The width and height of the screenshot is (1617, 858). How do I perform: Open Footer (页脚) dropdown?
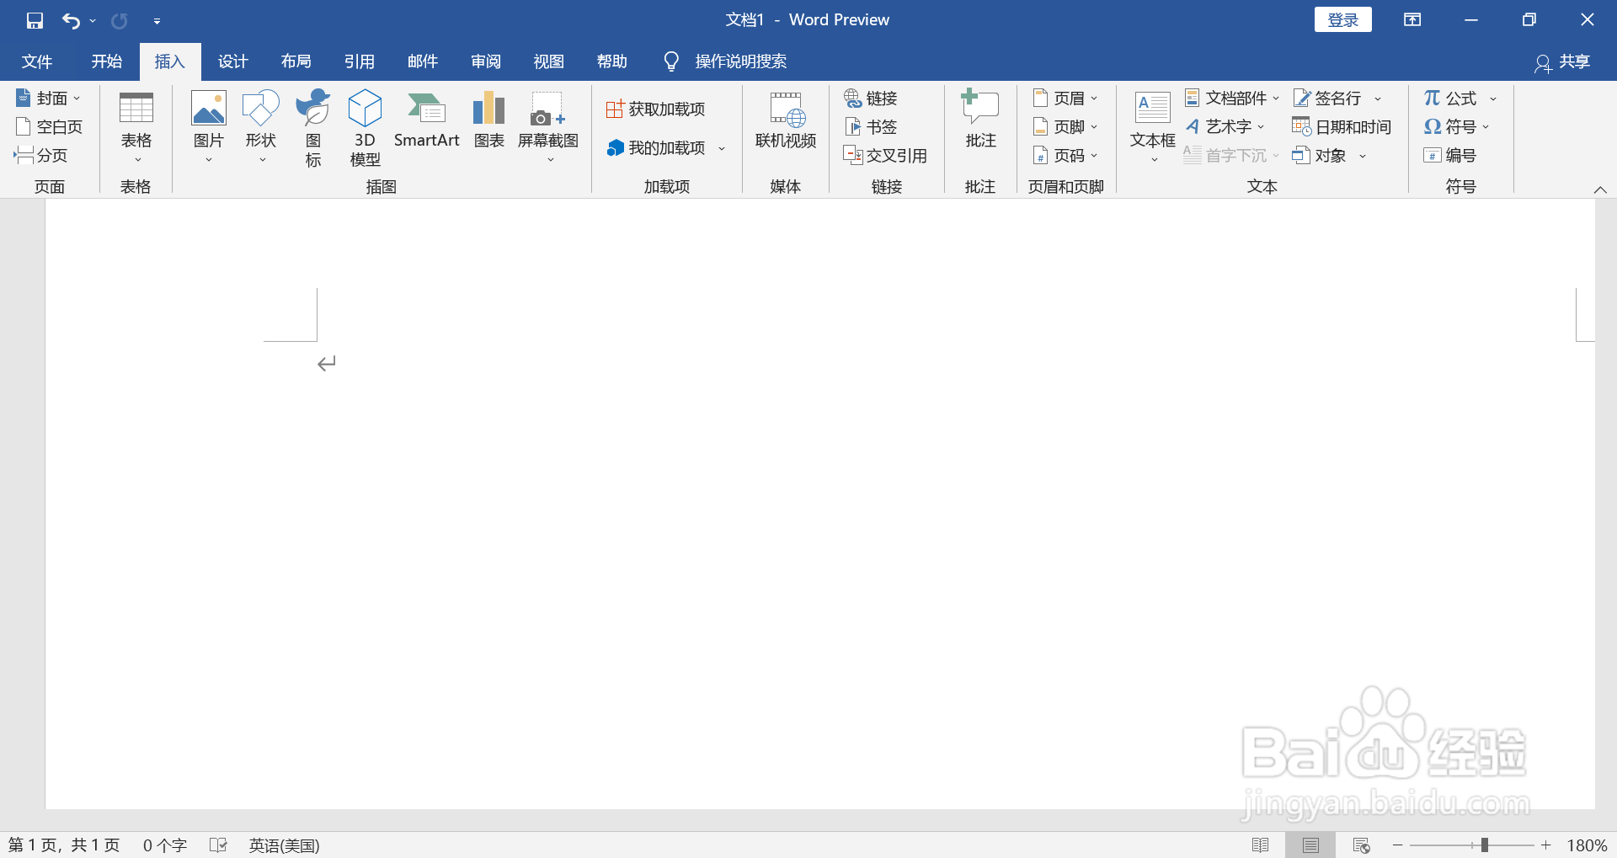1065,127
